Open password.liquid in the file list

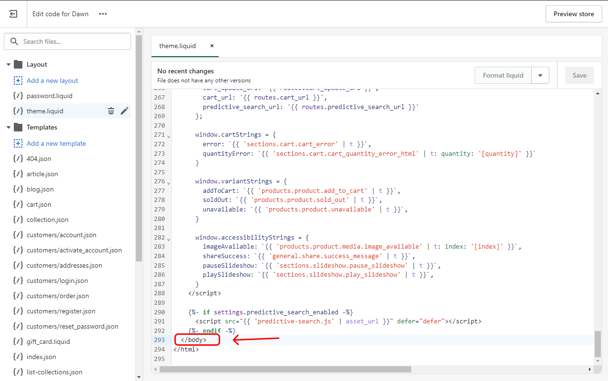(x=50, y=96)
